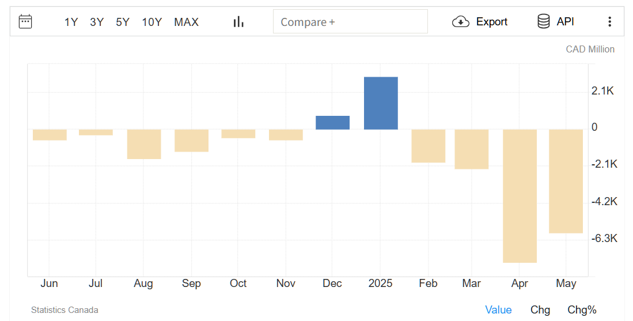Screen dimensions: 633x321
Task: Click the 2025 January blue bar
Action: (x=381, y=103)
